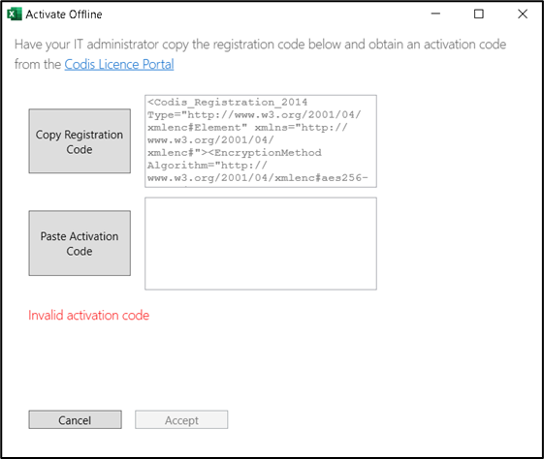Minimize the Activate Offline window
544x459 pixels.
(x=435, y=14)
